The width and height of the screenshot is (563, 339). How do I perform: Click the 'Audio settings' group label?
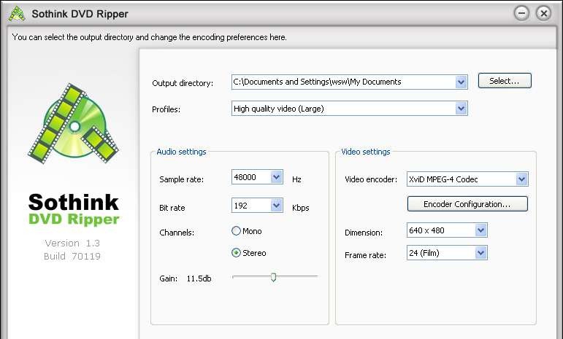tap(181, 152)
